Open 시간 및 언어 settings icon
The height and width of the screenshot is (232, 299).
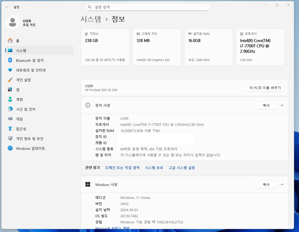click(10, 109)
